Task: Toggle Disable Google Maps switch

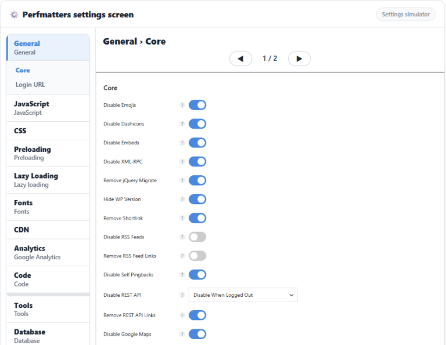Action: pos(197,334)
